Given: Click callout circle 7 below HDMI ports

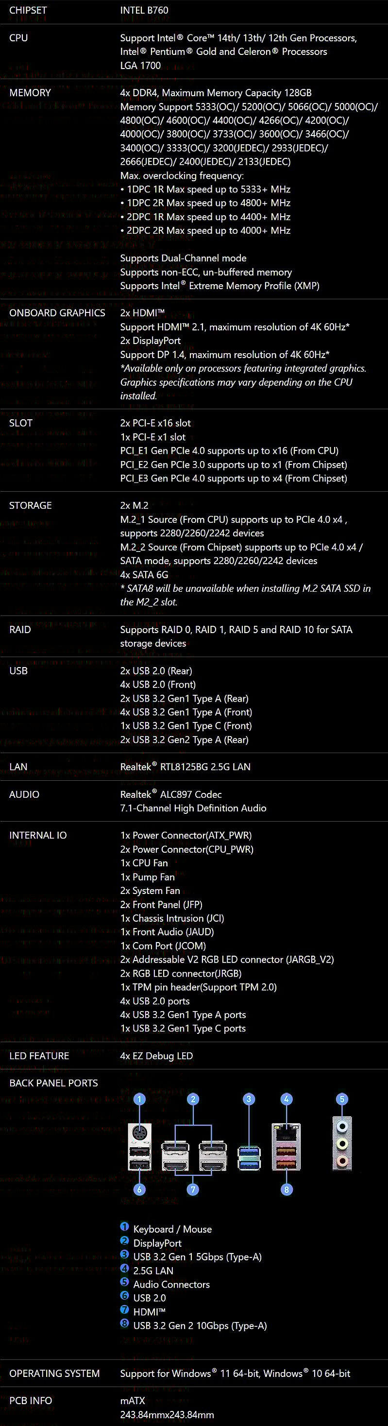Looking at the screenshot, I should coord(193,1189).
